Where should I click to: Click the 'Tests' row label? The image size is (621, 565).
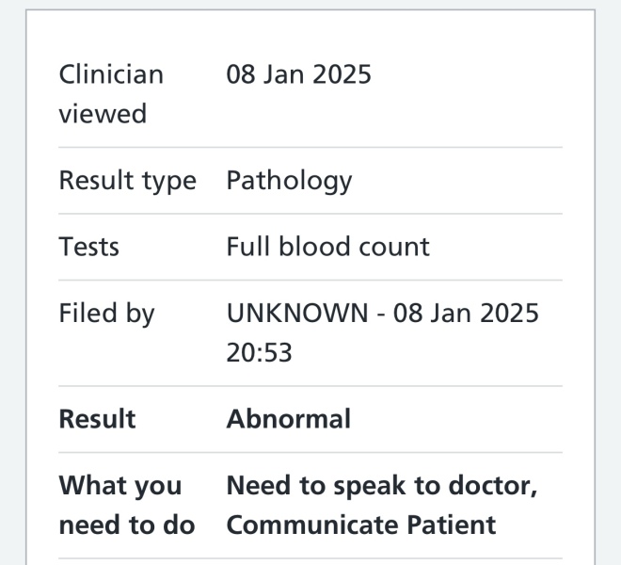pos(89,247)
